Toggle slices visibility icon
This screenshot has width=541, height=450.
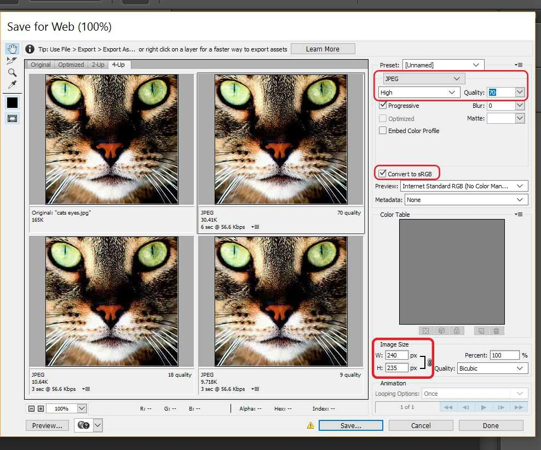pyautogui.click(x=13, y=119)
